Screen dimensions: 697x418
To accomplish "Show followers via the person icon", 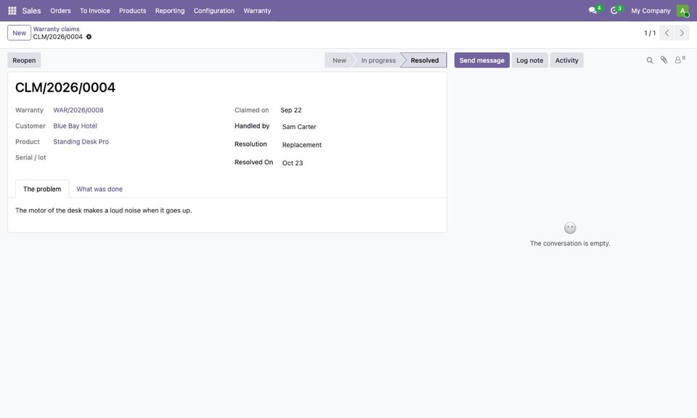I will pos(680,60).
